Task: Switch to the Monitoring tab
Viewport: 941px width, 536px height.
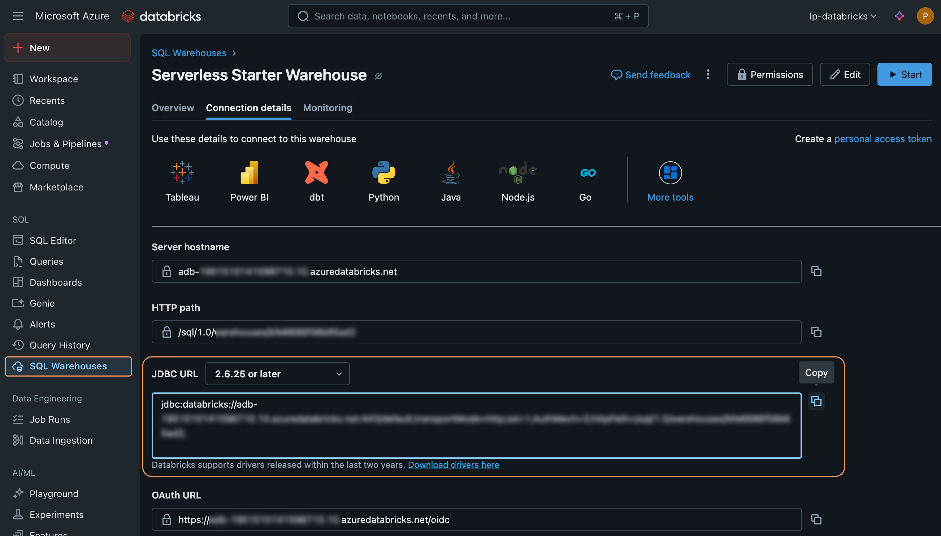Action: [x=327, y=108]
